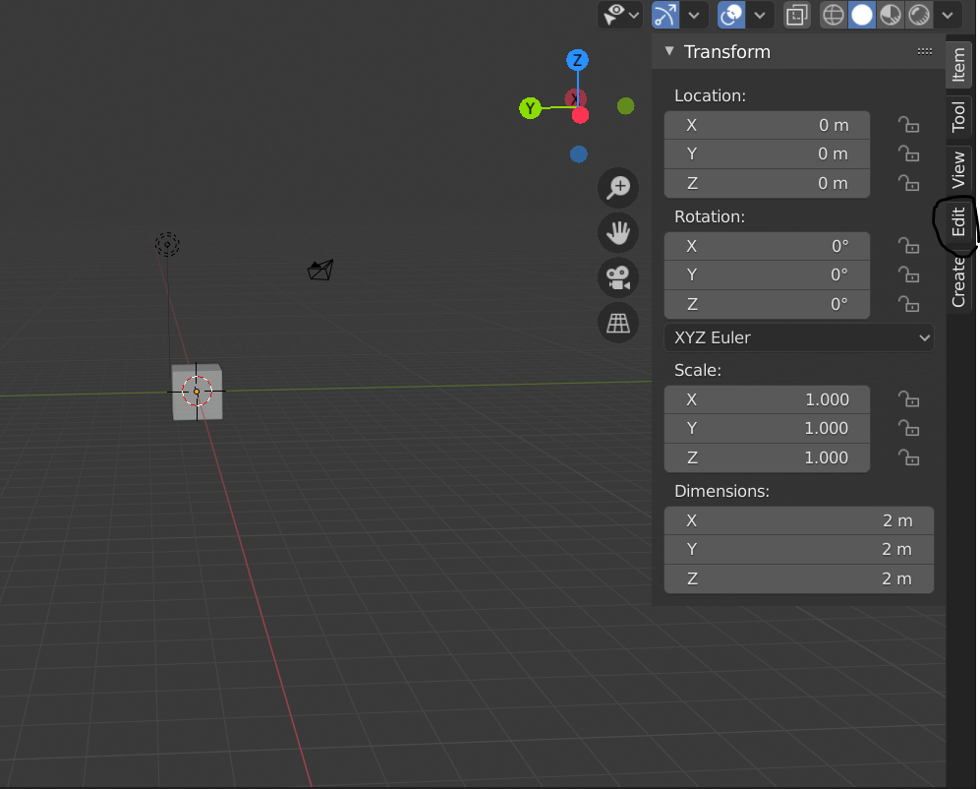Open the viewport selectability and visibility menu

click(x=620, y=15)
